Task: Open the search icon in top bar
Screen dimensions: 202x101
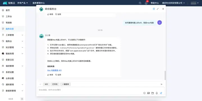Action: [140, 3]
